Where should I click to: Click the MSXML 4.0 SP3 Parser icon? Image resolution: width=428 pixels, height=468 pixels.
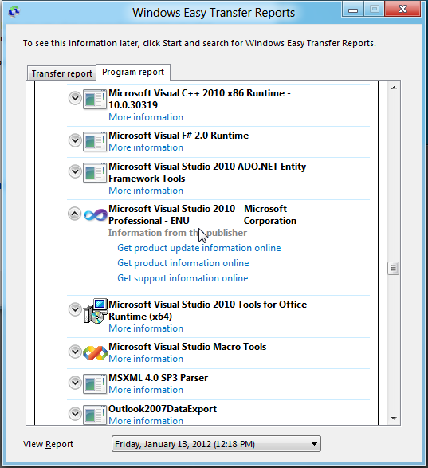coord(95,383)
